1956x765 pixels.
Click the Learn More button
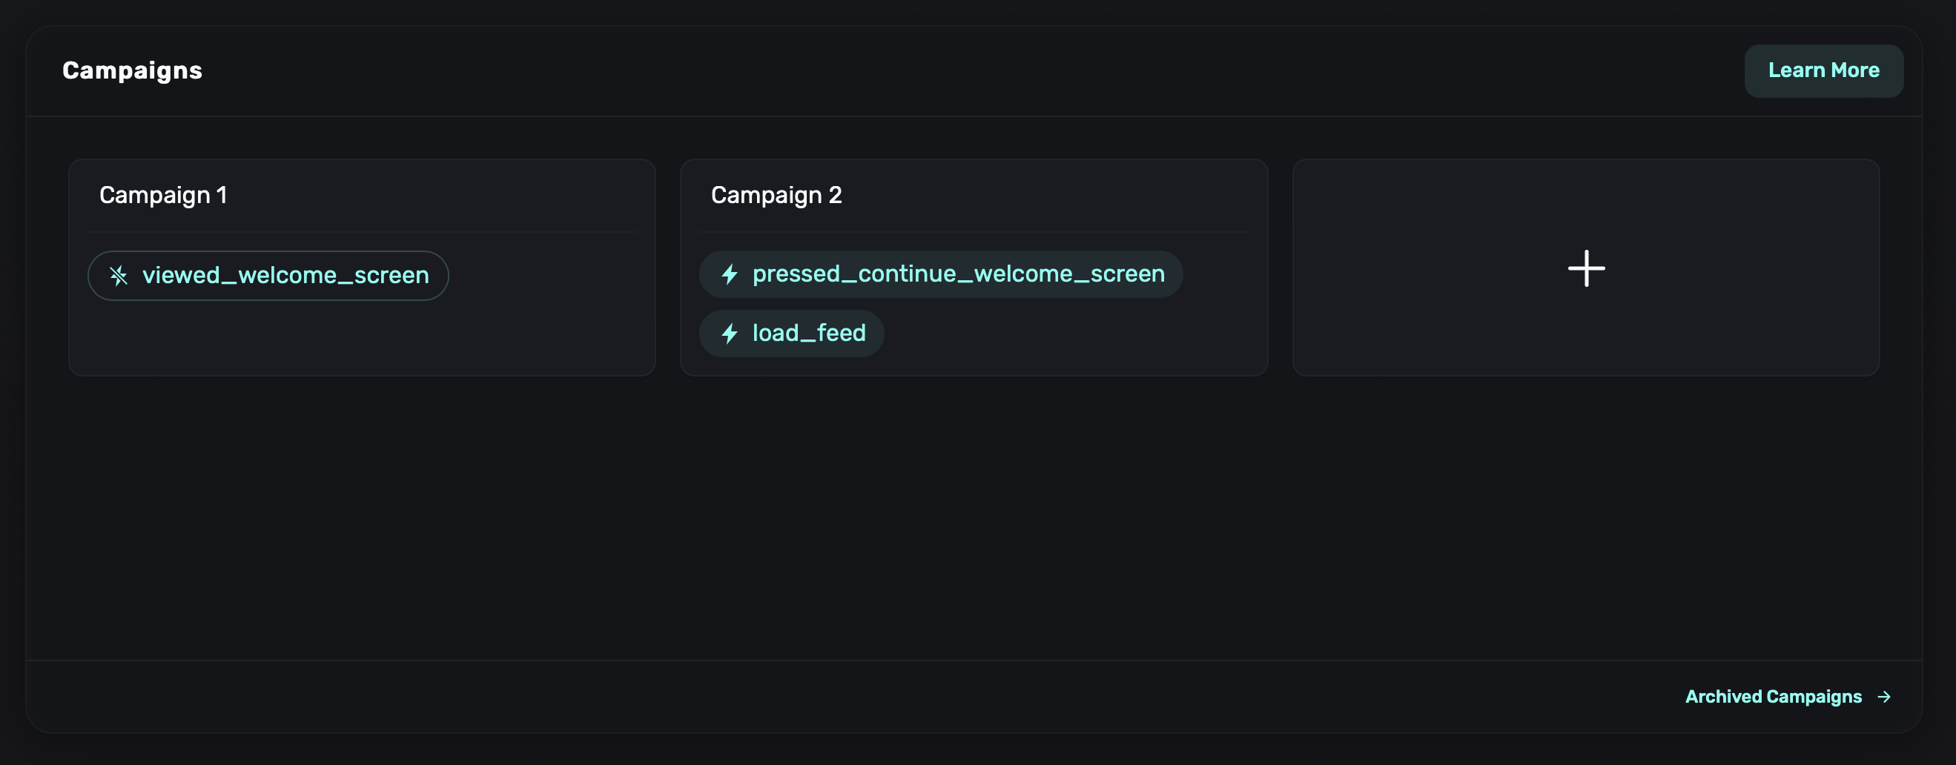(1823, 70)
